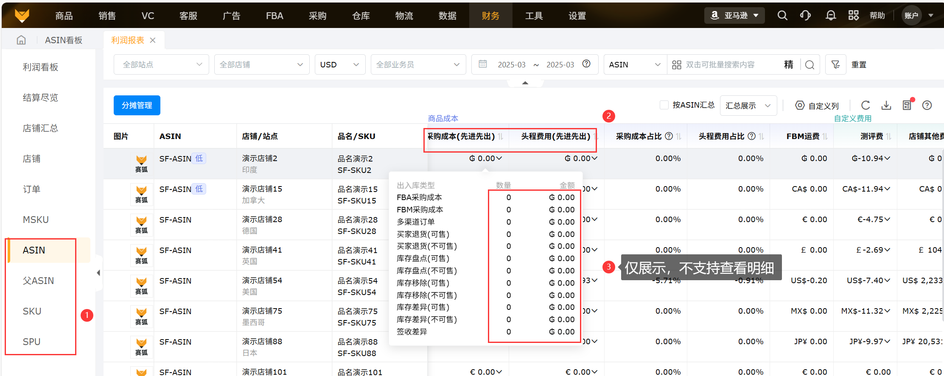Open the apps grid icon in header

[853, 16]
